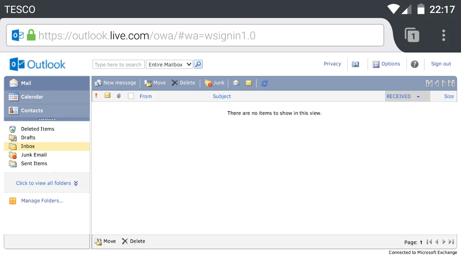Open the Entire Mailbox search scope dropdown
This screenshot has height=259, width=461.
tap(169, 64)
